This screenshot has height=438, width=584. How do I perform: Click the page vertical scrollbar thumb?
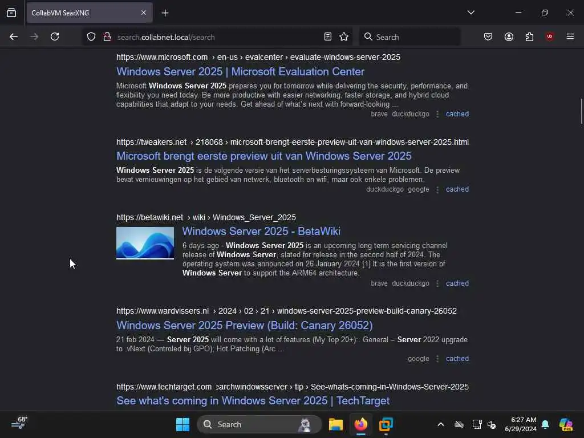click(581, 111)
